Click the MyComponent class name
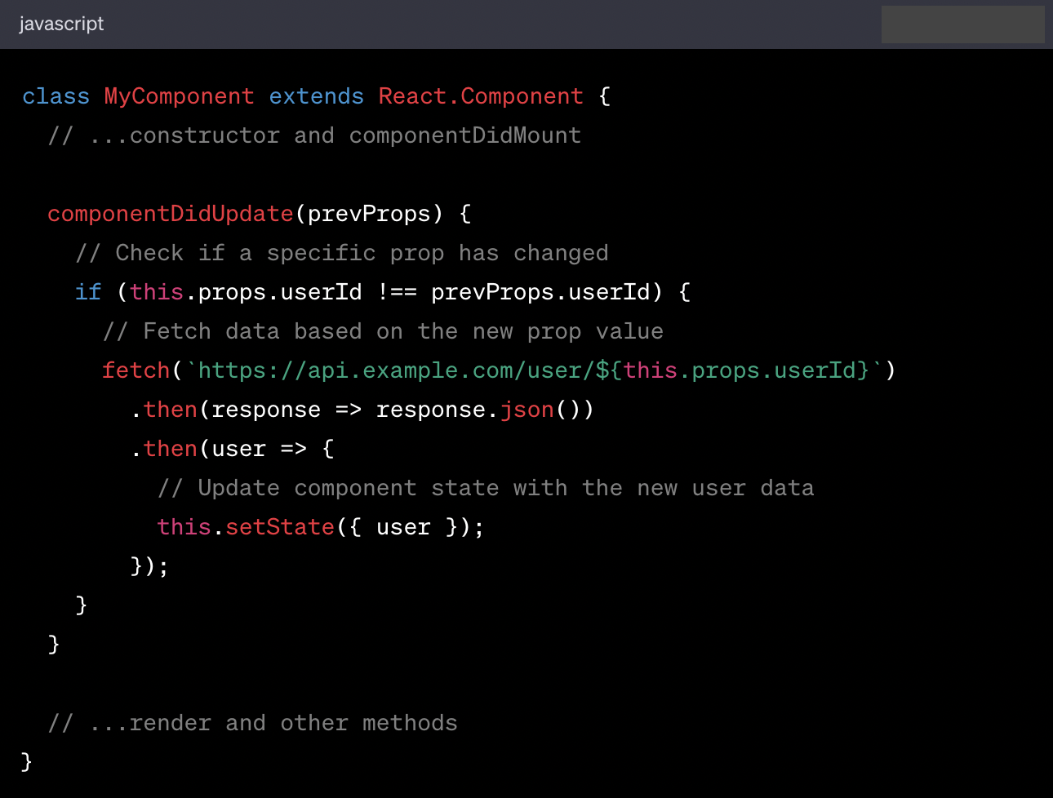Viewport: 1053px width, 798px height. click(179, 95)
